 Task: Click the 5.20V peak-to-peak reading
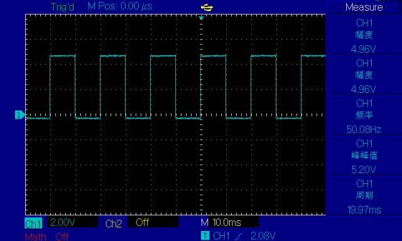click(364, 169)
